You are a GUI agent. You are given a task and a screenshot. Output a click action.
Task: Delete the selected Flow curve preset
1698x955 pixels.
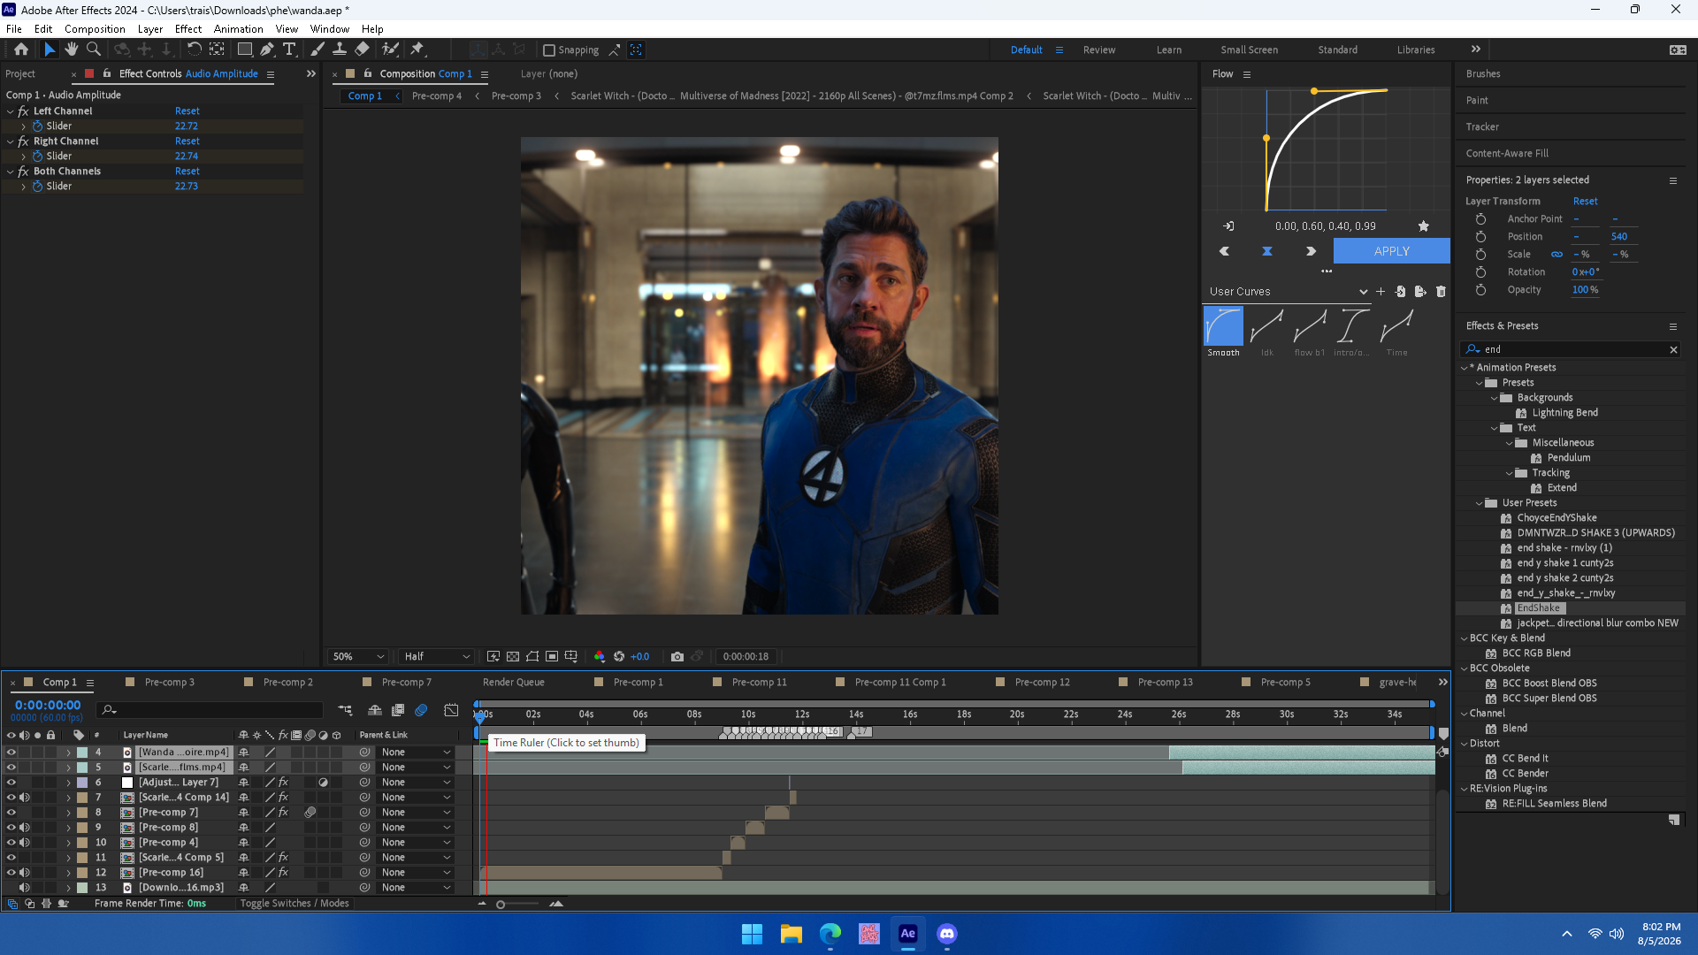click(x=1441, y=292)
